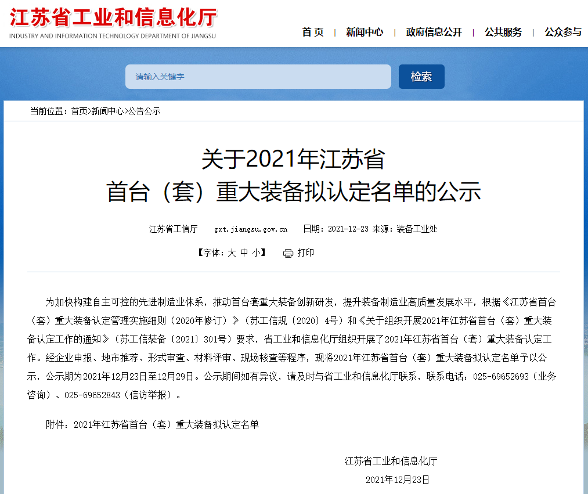Open 公告公示 from the breadcrumb
The height and width of the screenshot is (494, 588).
(144, 111)
